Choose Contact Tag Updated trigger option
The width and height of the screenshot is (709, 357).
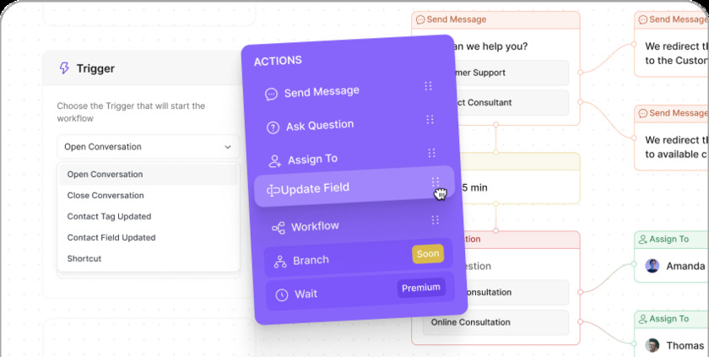click(109, 216)
